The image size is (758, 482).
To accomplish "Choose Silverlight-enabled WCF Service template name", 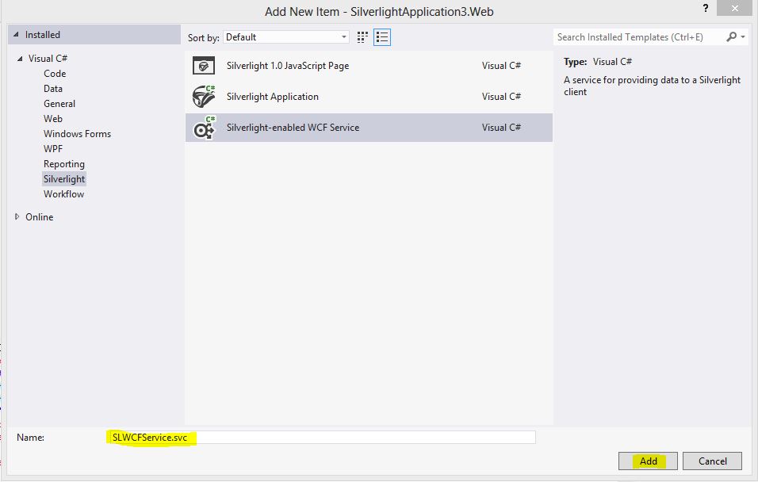I will pyautogui.click(x=293, y=128).
